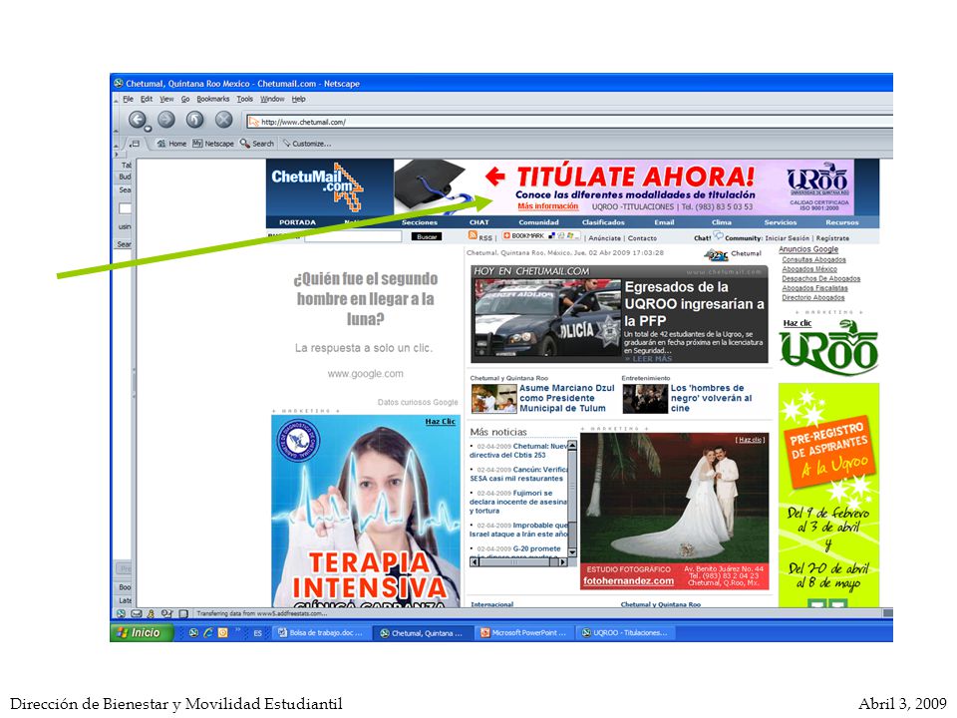Switch to UQROO - Titulaciones taskbar window
The height and width of the screenshot is (718, 957).
[x=626, y=633]
